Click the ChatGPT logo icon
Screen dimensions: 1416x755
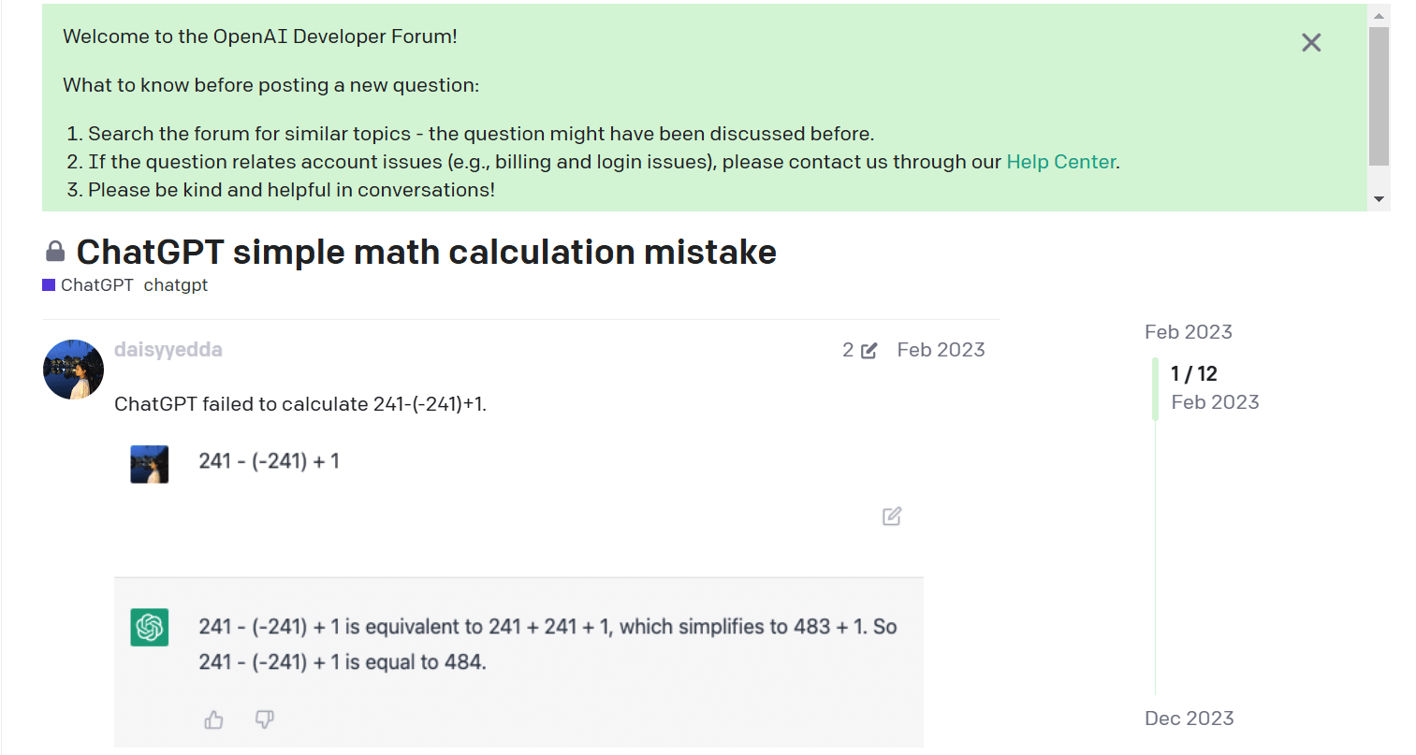click(x=150, y=627)
